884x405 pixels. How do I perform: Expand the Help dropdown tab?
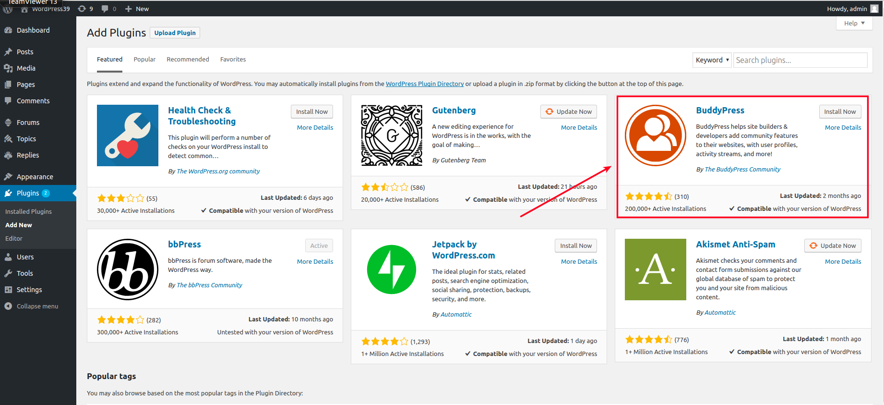coord(854,23)
